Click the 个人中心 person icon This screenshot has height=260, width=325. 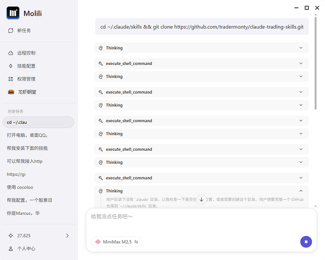pos(11,249)
